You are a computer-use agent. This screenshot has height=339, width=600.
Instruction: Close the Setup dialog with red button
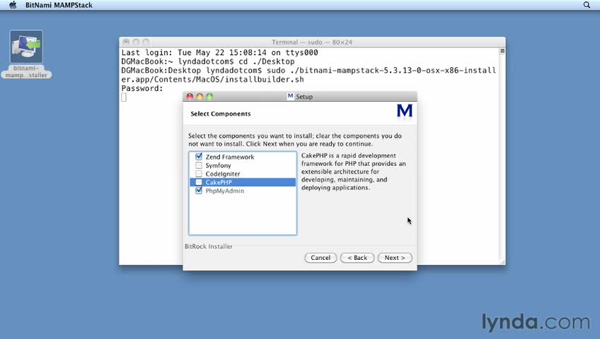tap(190, 97)
